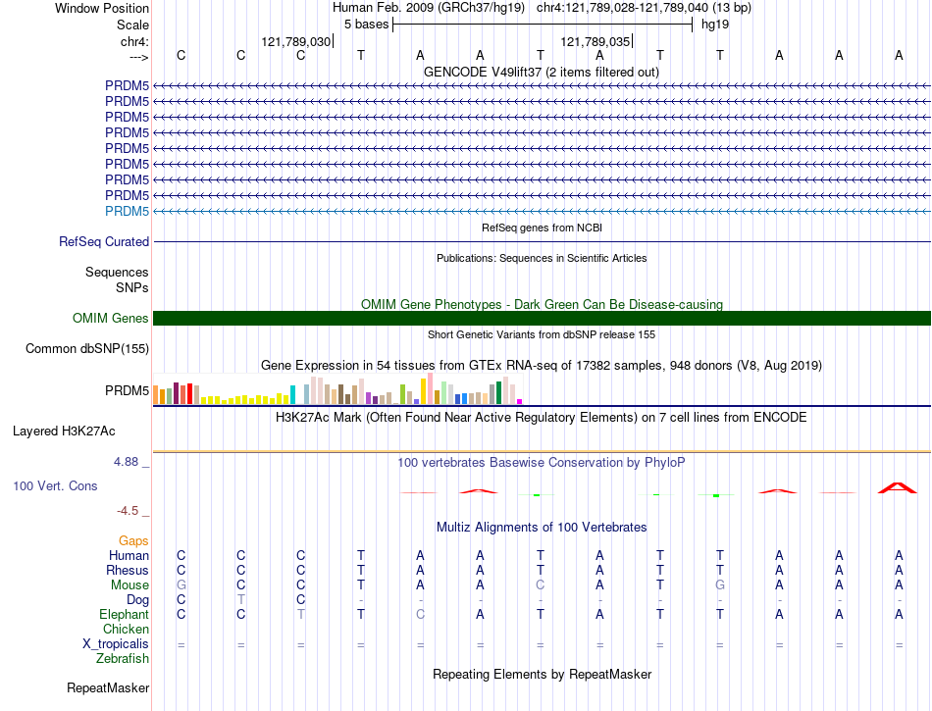
Task: Click the 'chr4:' ruler label
Action: point(134,41)
